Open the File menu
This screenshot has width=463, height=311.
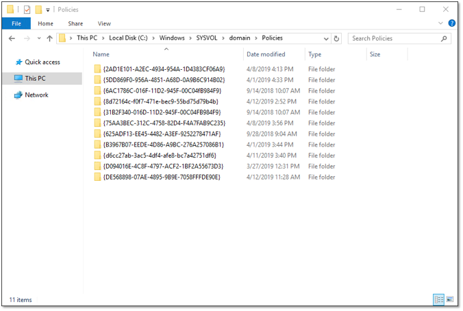pos(16,23)
